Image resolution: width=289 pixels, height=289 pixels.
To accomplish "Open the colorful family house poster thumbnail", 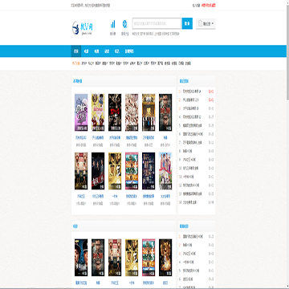I will (x=165, y=171).
